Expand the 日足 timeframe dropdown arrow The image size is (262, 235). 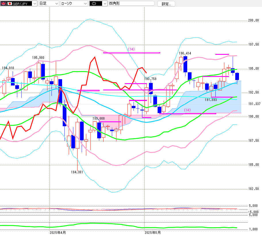click(56, 3)
